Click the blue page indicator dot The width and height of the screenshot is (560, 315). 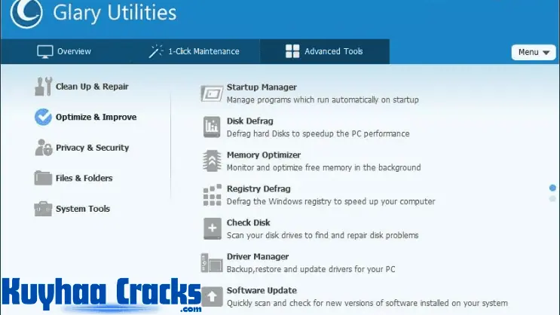pos(553,188)
